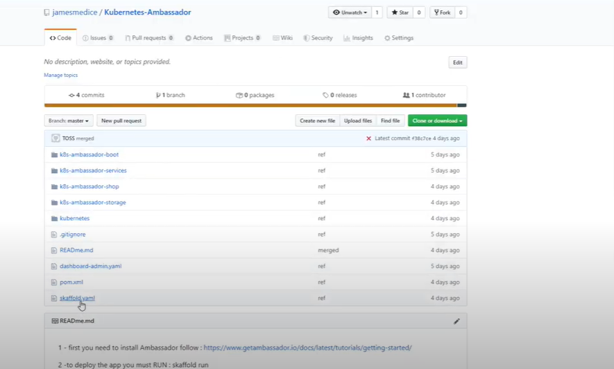
Task: Switch to the Code tab
Action: [60, 38]
